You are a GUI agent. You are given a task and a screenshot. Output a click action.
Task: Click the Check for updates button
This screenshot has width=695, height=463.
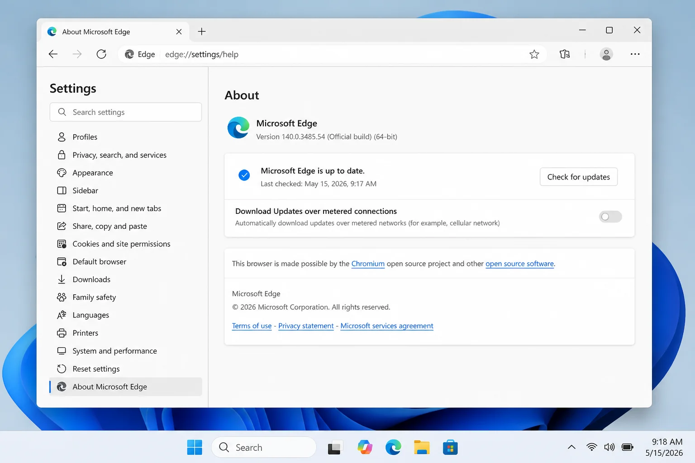578,177
